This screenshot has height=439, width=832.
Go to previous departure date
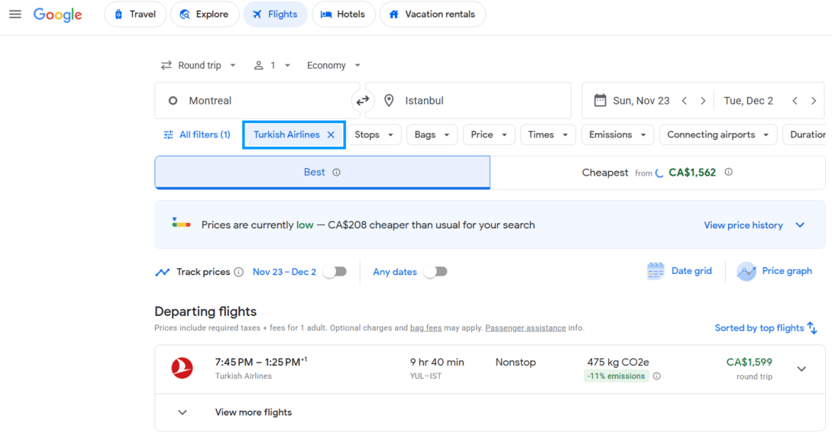(685, 101)
